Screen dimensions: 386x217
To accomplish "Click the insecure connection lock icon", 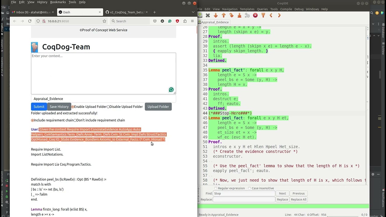I will point(44,21).
